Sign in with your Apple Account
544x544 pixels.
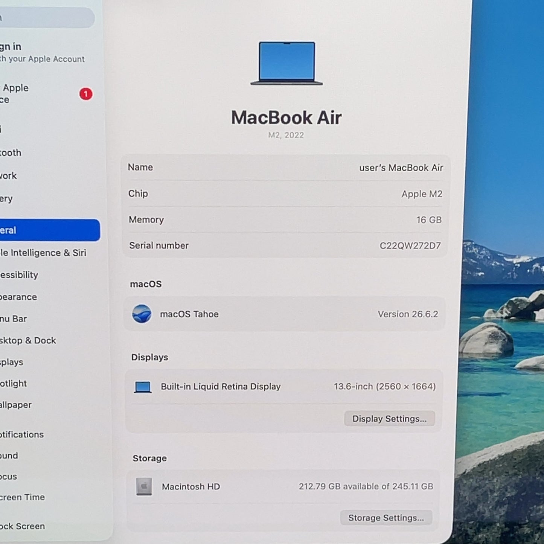[43, 52]
